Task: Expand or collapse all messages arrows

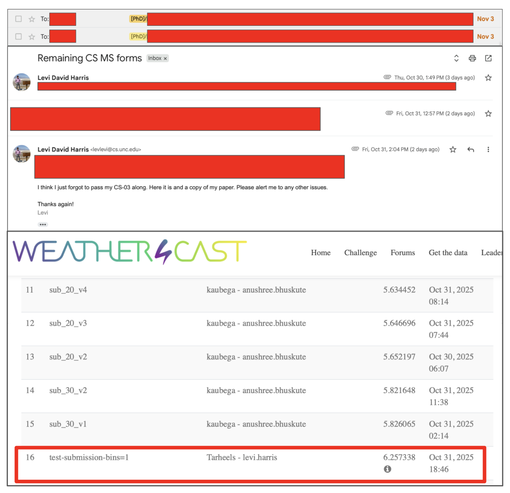Action: tap(456, 58)
